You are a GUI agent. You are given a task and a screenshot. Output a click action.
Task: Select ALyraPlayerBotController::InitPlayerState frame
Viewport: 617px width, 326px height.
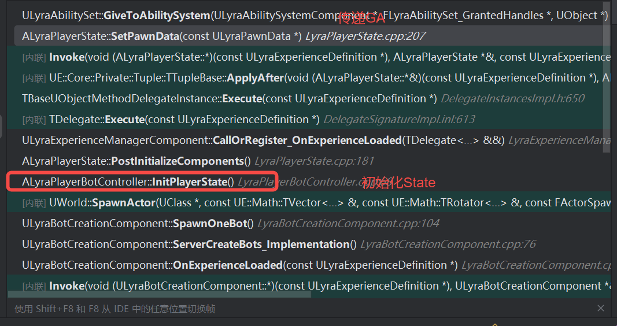click(128, 182)
